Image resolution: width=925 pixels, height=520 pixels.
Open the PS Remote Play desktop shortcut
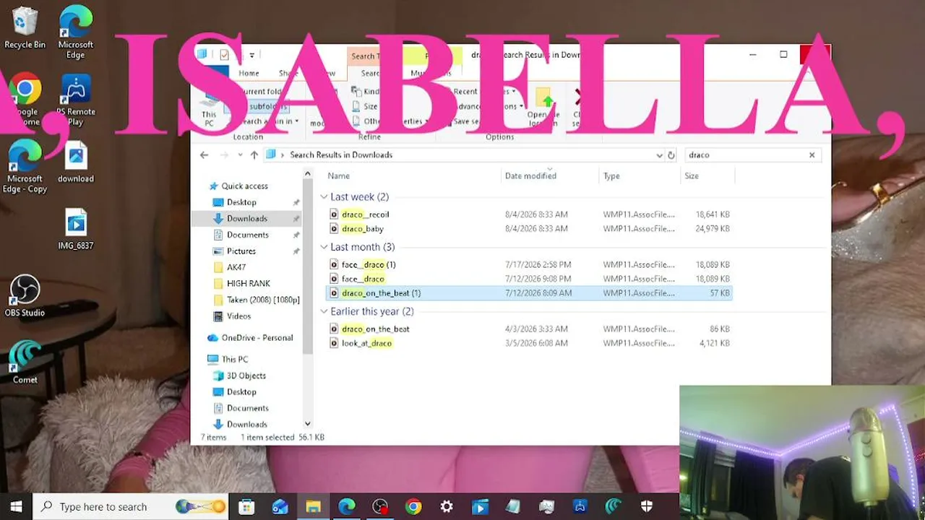[x=76, y=100]
